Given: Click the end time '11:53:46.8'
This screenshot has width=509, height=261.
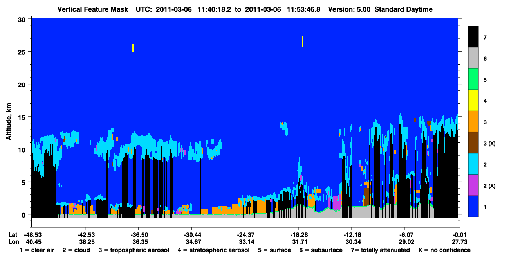Looking at the screenshot, I should click(303, 9).
